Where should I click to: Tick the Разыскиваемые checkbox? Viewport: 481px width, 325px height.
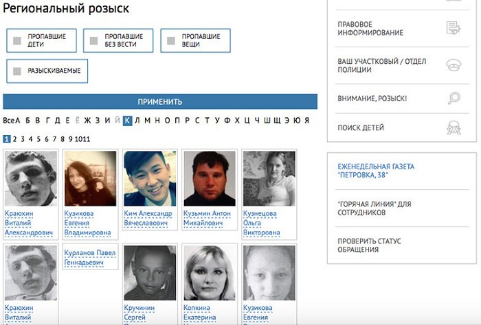(17, 71)
